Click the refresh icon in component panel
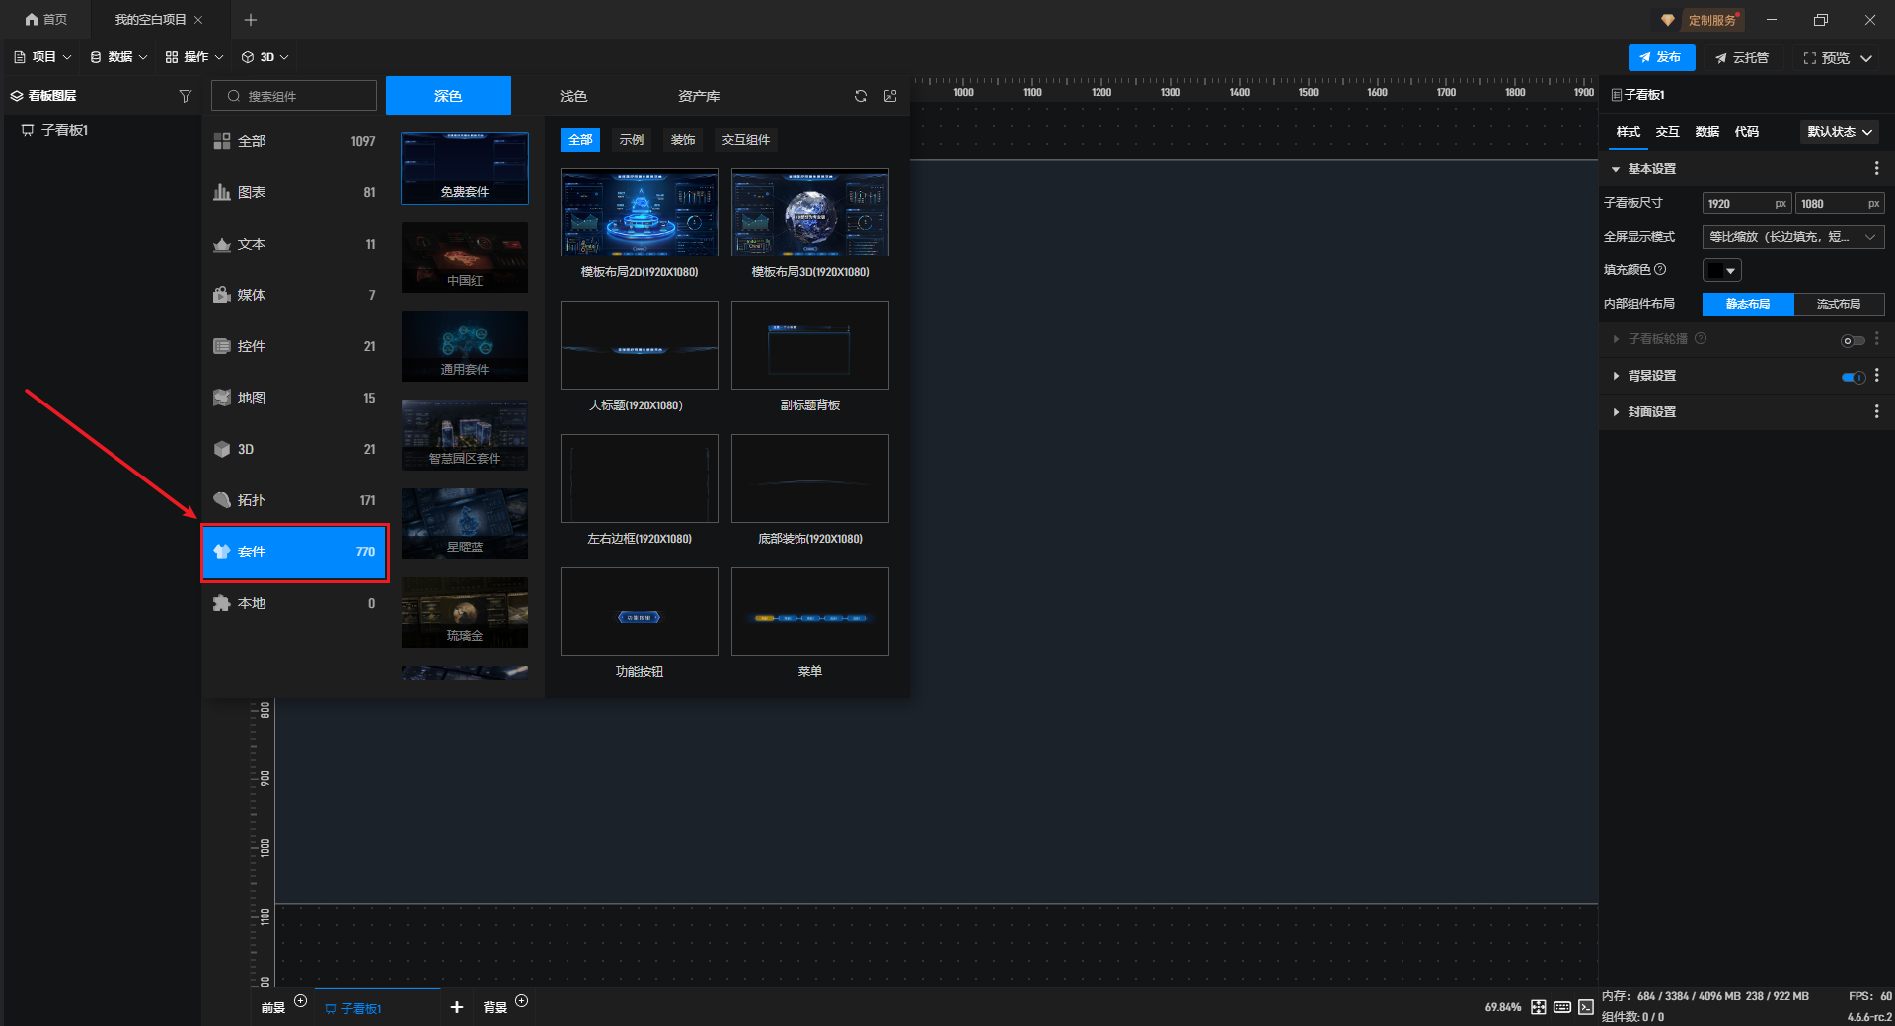This screenshot has height=1026, width=1895. (861, 96)
